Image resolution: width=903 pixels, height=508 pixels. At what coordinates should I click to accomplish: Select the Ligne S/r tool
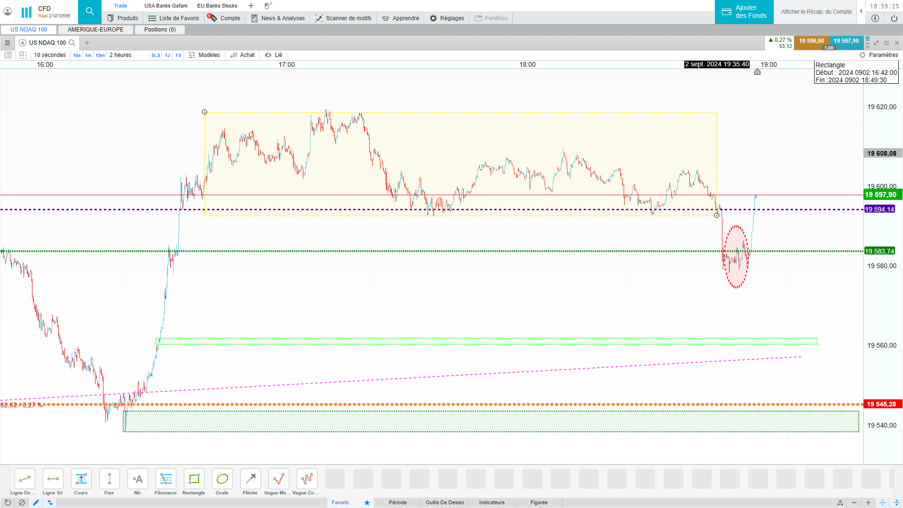[53, 479]
